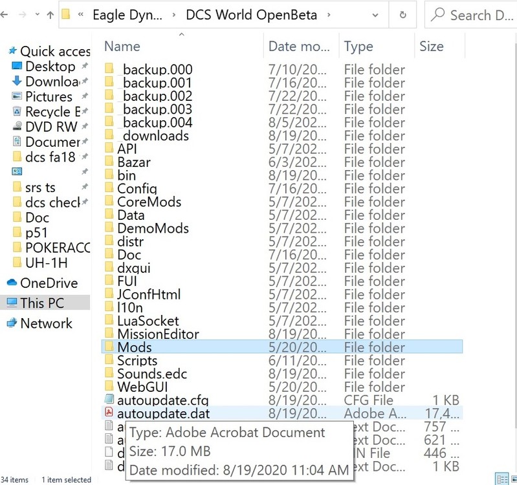The width and height of the screenshot is (517, 485).
Task: Click the API folder icon
Action: (109, 148)
